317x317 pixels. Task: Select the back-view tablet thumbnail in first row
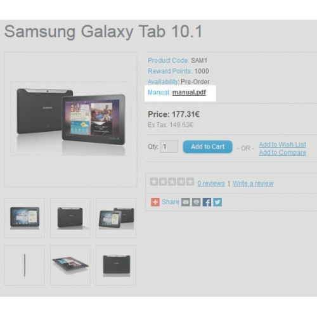pyautogui.click(x=70, y=218)
